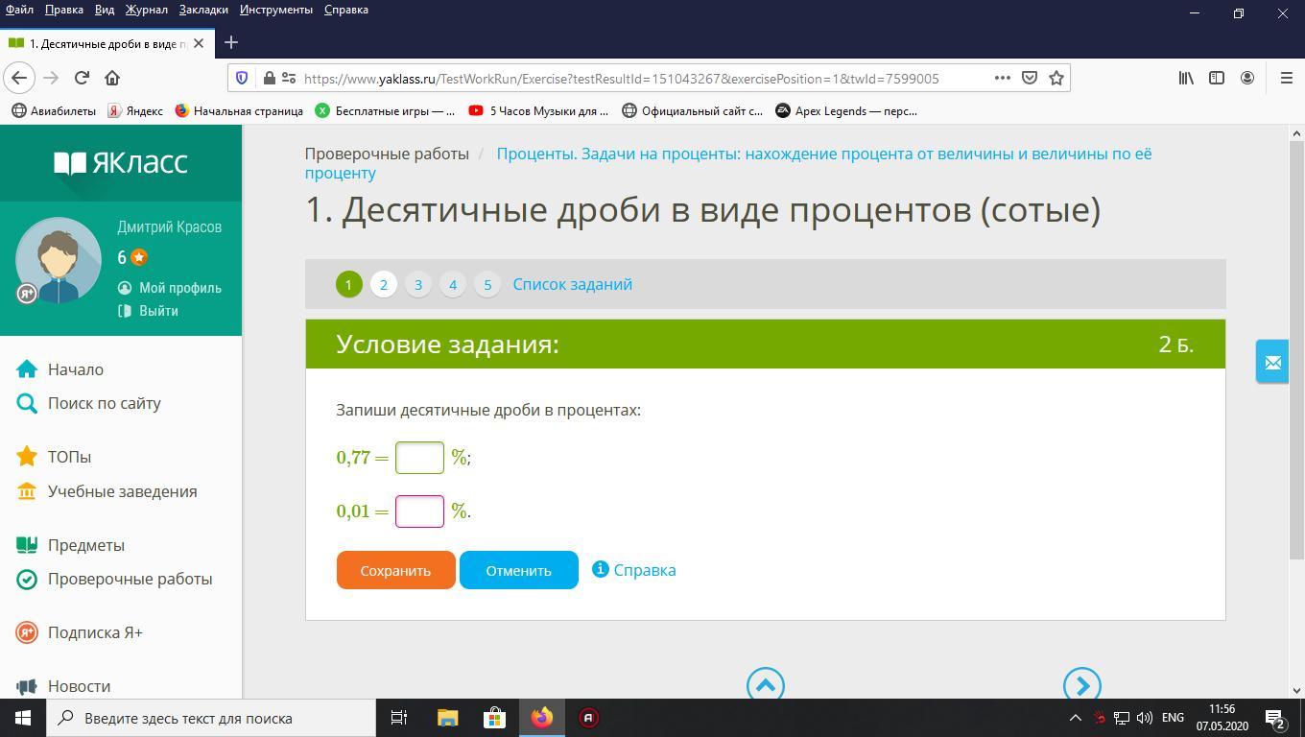The image size is (1305, 737).
Task: Show hidden system tray icons
Action: click(1075, 718)
